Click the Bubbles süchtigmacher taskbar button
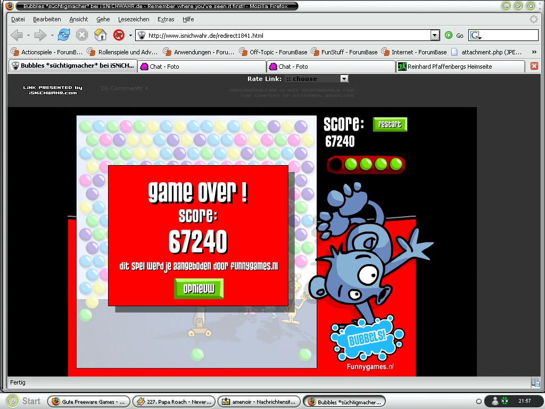Screen dimensions: 545x409 (344, 402)
